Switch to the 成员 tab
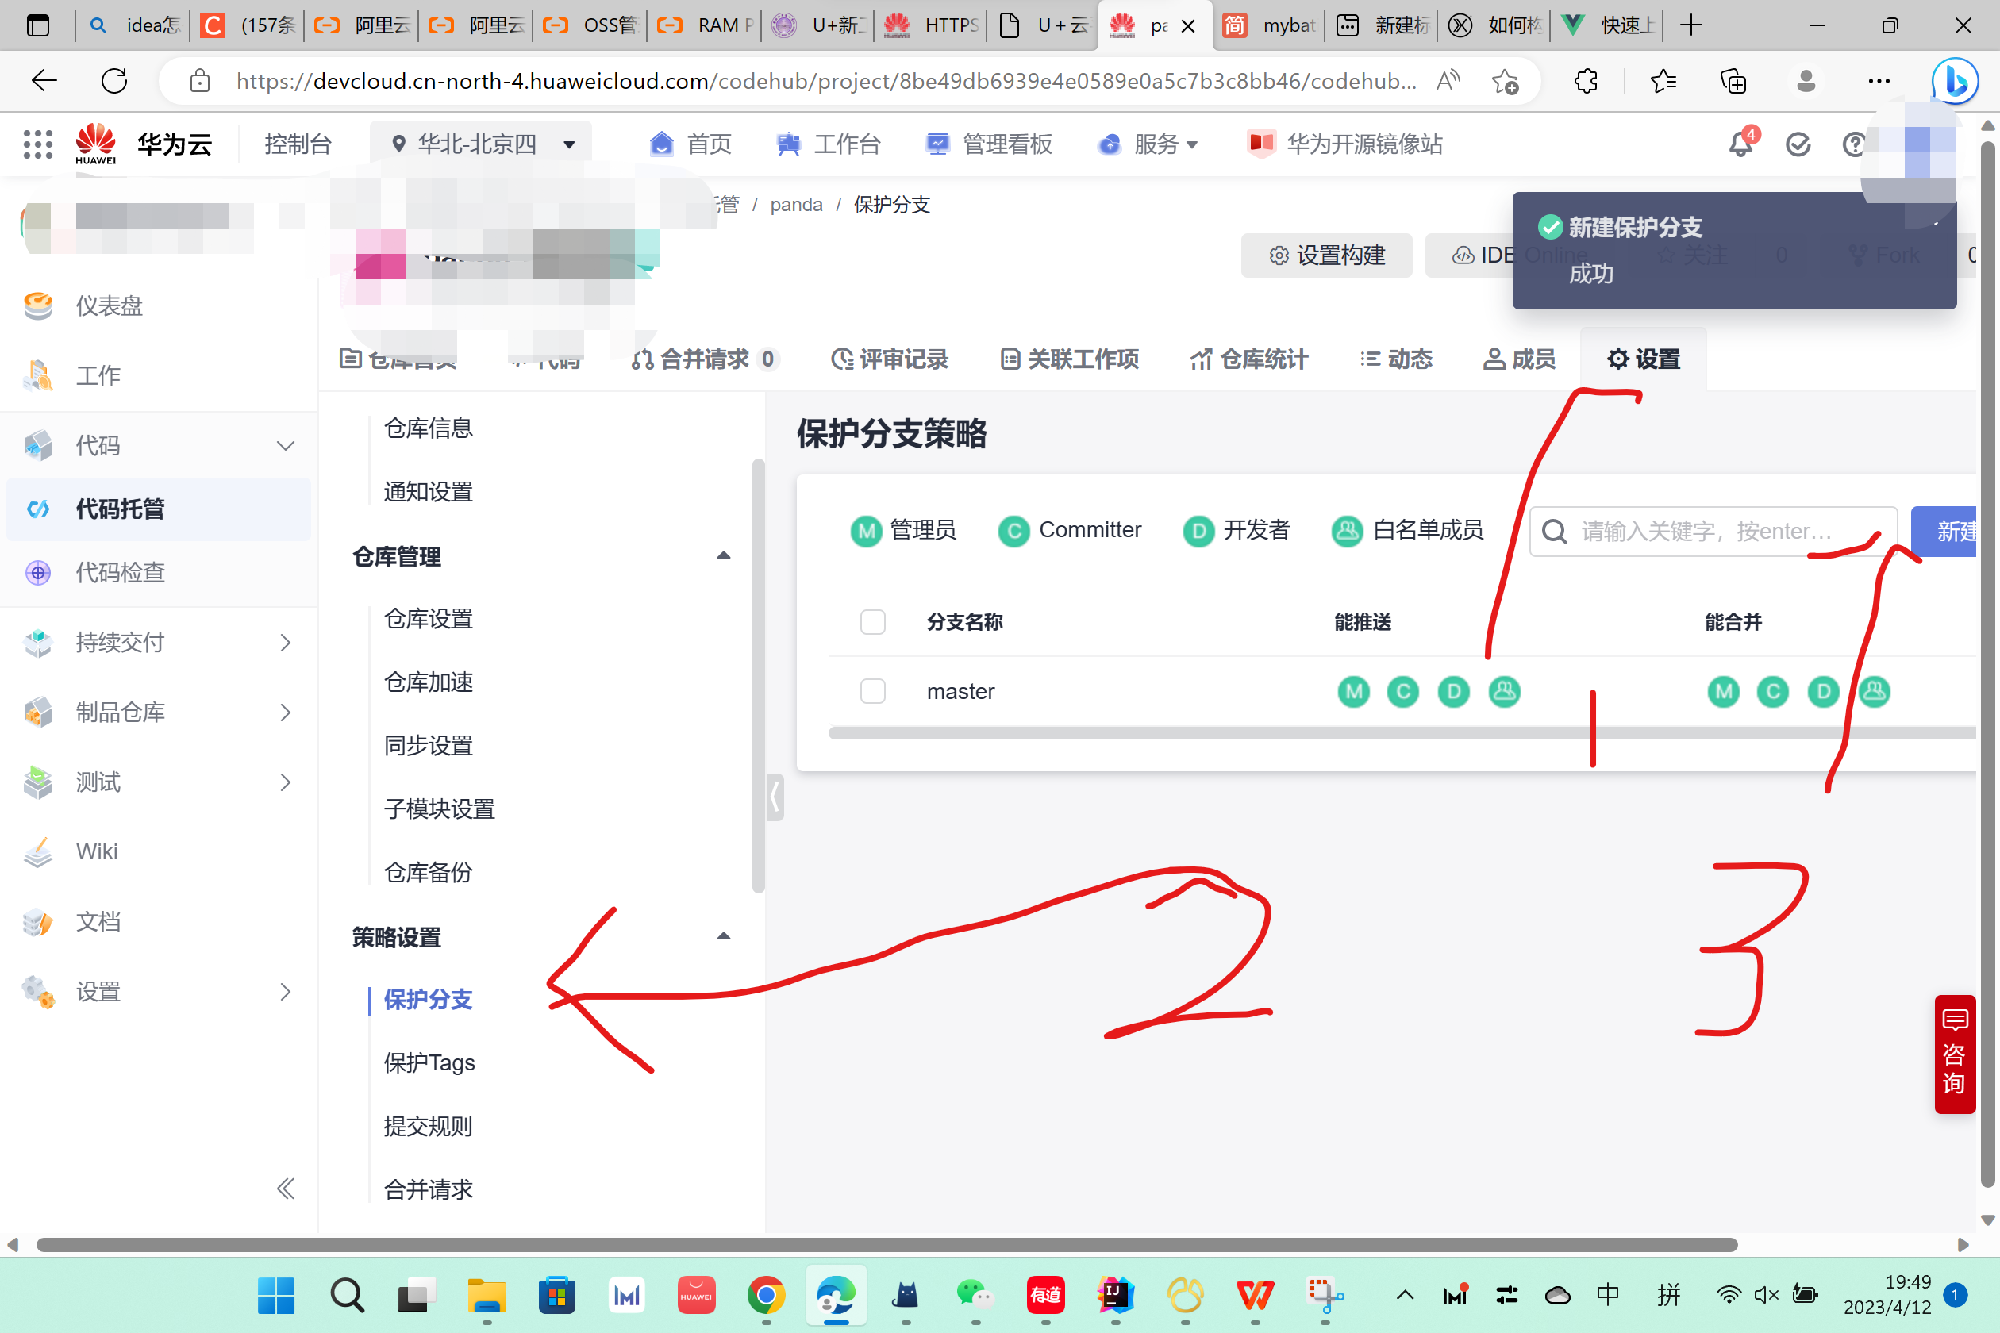Viewport: 2000px width, 1333px height. (1519, 359)
